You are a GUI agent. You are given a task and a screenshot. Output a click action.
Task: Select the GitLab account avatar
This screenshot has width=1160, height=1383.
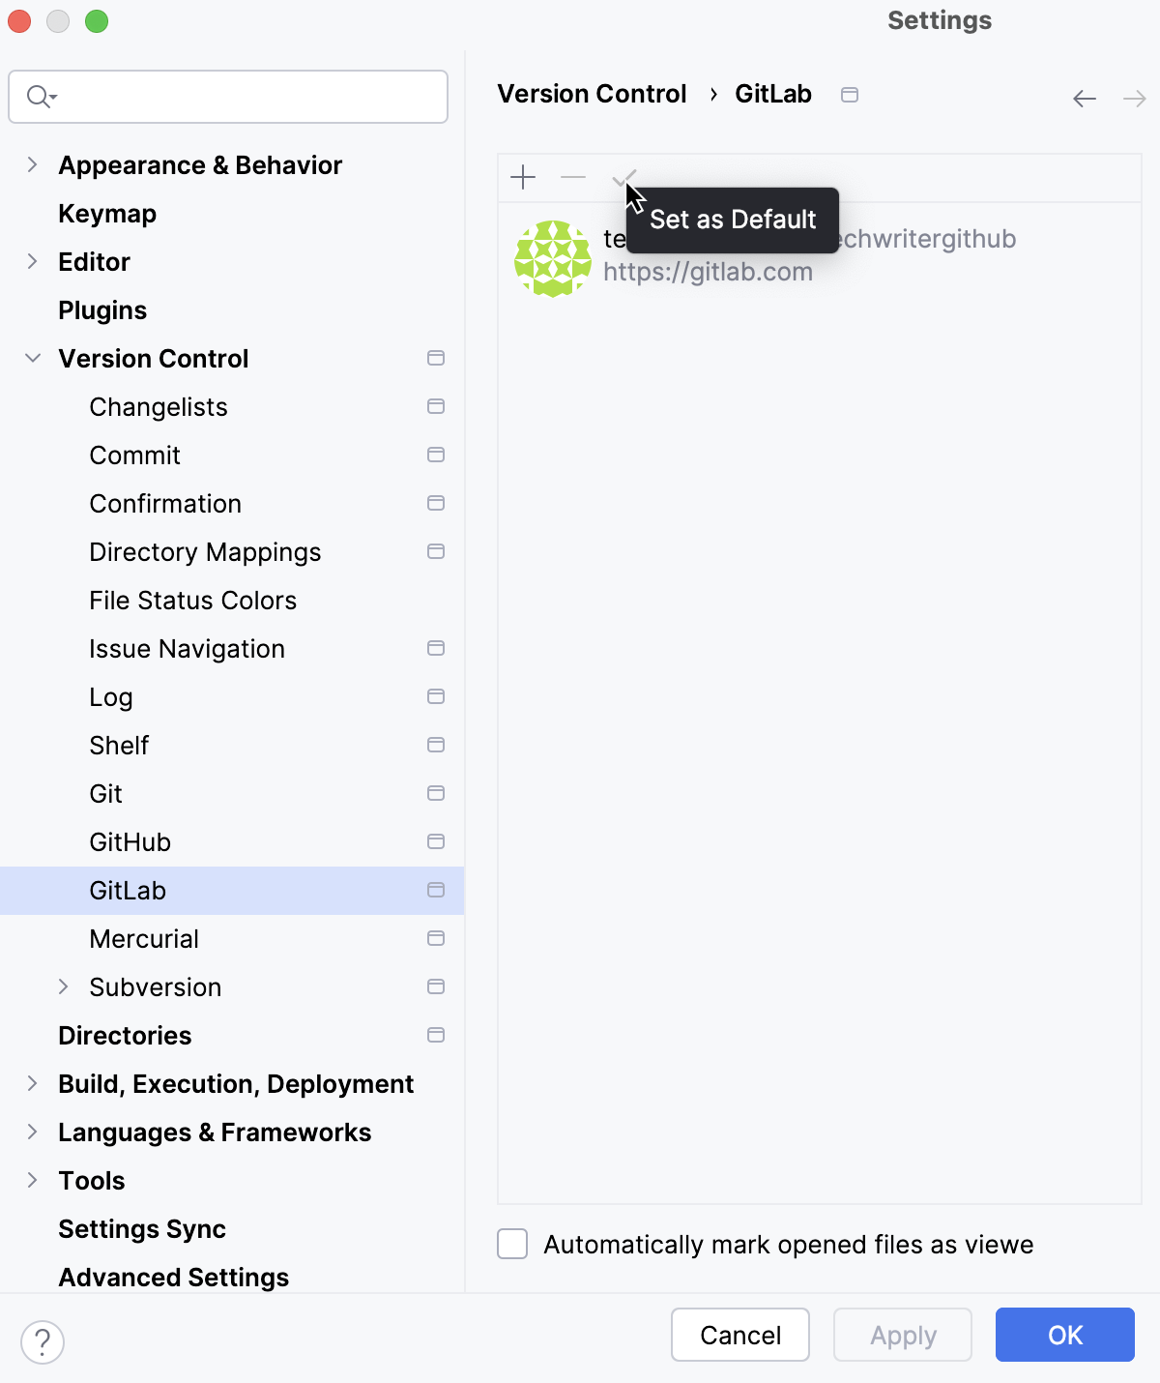553,257
